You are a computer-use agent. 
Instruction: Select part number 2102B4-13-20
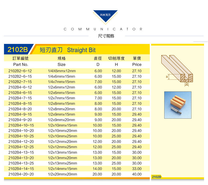click(21, 158)
